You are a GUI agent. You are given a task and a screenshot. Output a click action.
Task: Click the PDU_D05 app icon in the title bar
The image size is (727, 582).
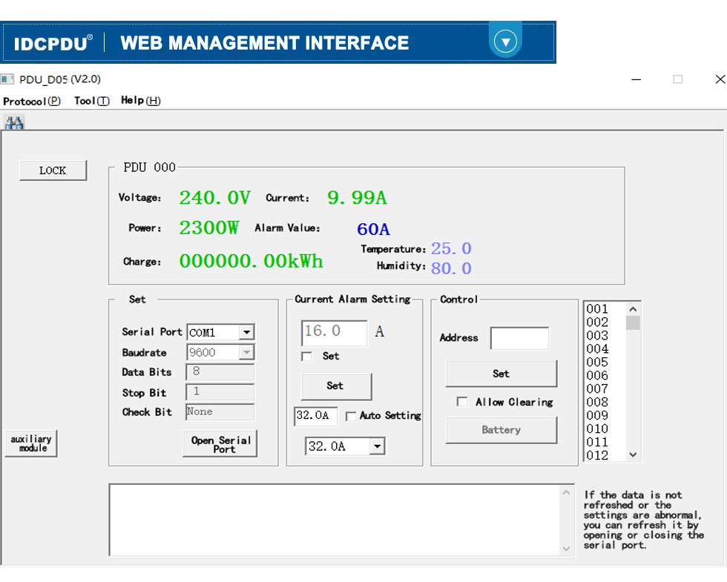coord(7,79)
